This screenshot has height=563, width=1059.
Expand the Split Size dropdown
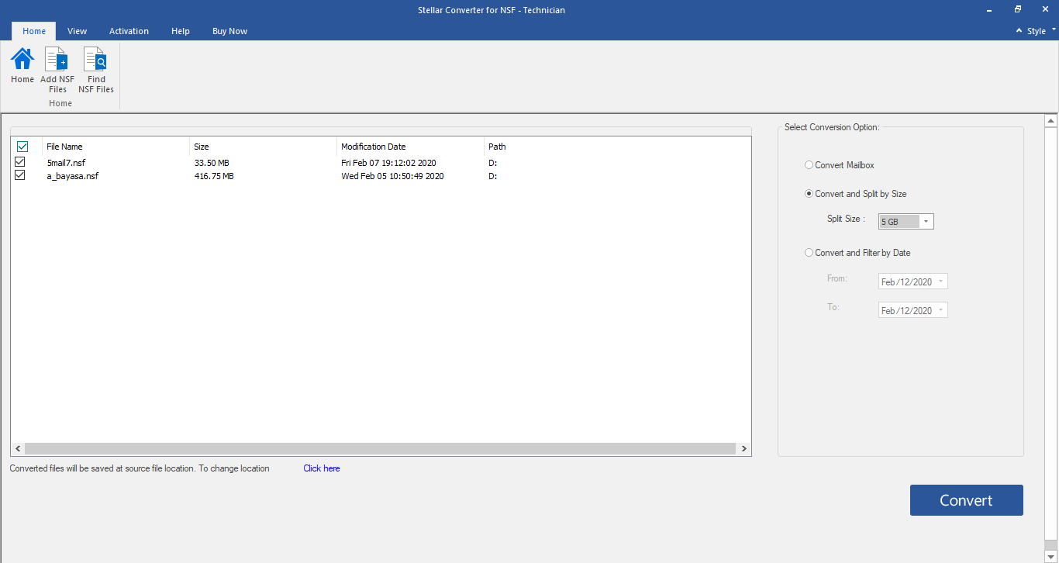(926, 222)
